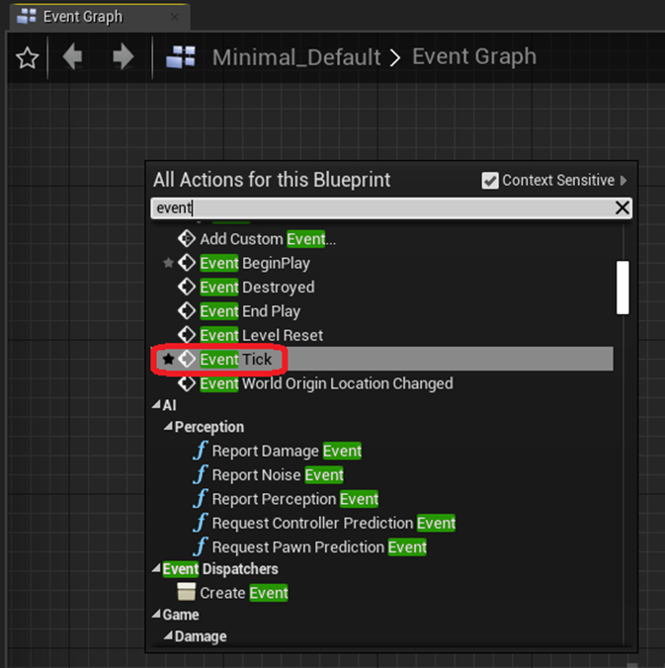665x668 pixels.
Task: Close the Event Graph tab
Action: [x=175, y=17]
